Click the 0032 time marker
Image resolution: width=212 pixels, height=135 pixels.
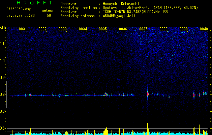point(42,29)
